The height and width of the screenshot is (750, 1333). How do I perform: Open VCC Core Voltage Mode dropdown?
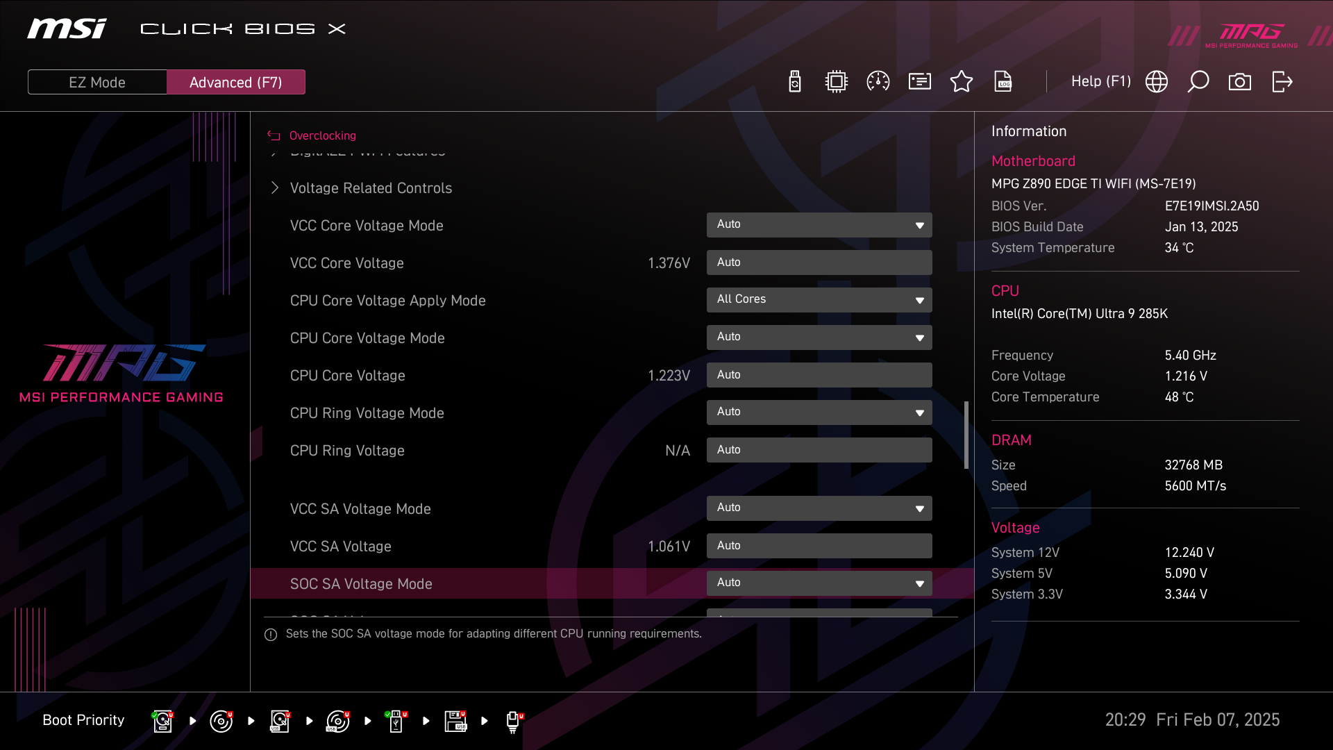[x=819, y=225]
